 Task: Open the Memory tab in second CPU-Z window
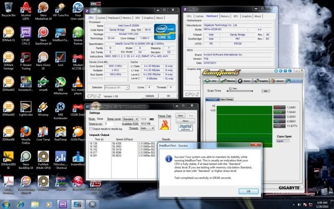(x=225, y=16)
